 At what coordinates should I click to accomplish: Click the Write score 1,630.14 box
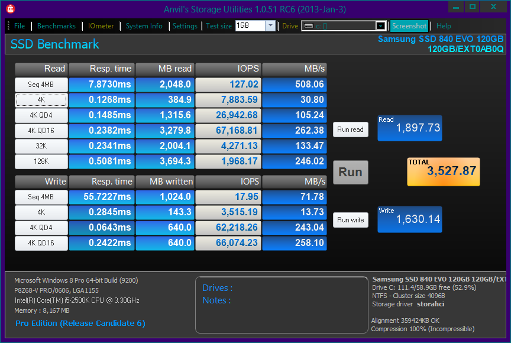pos(410,219)
